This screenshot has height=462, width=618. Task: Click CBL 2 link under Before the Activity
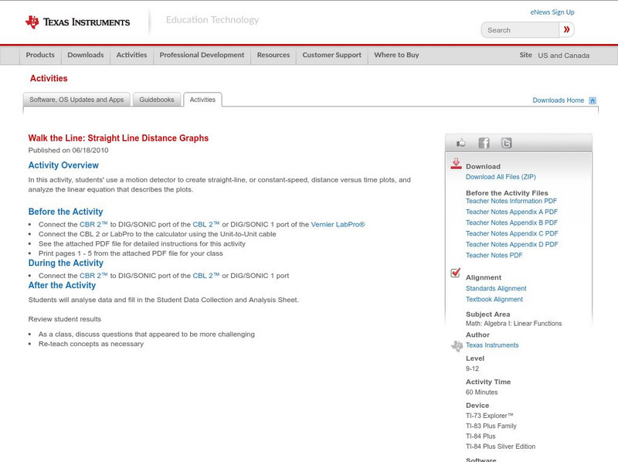pyautogui.click(x=205, y=224)
